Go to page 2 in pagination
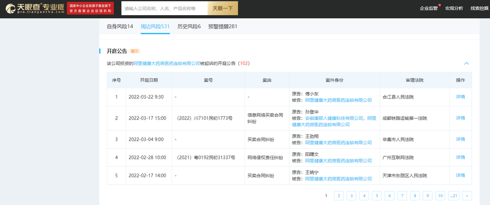 pos(339,196)
